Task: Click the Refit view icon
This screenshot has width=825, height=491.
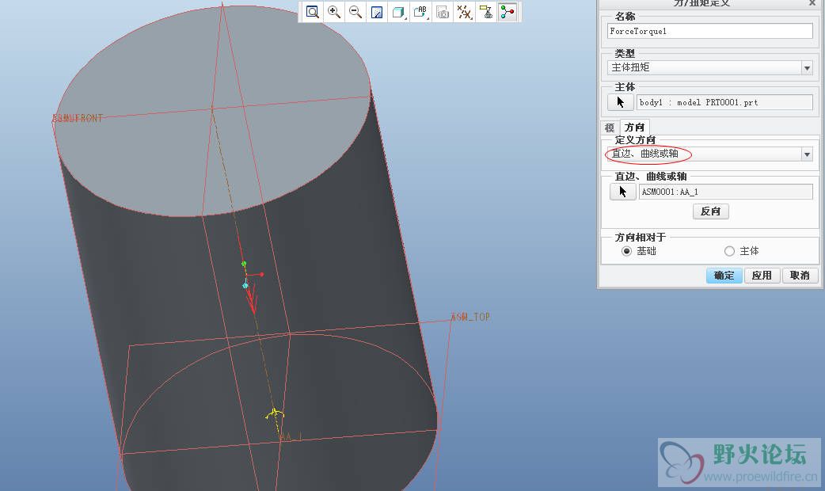Action: point(313,12)
